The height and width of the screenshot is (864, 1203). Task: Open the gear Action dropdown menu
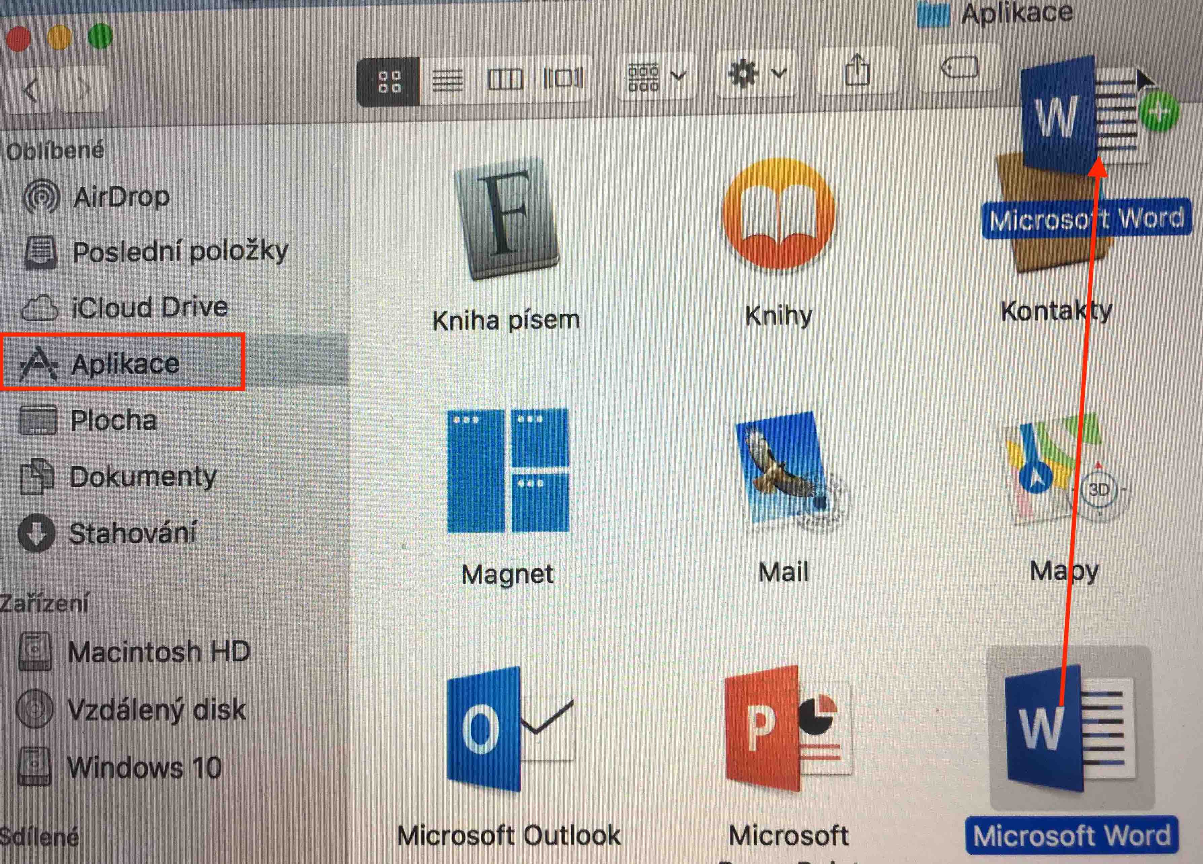(755, 74)
